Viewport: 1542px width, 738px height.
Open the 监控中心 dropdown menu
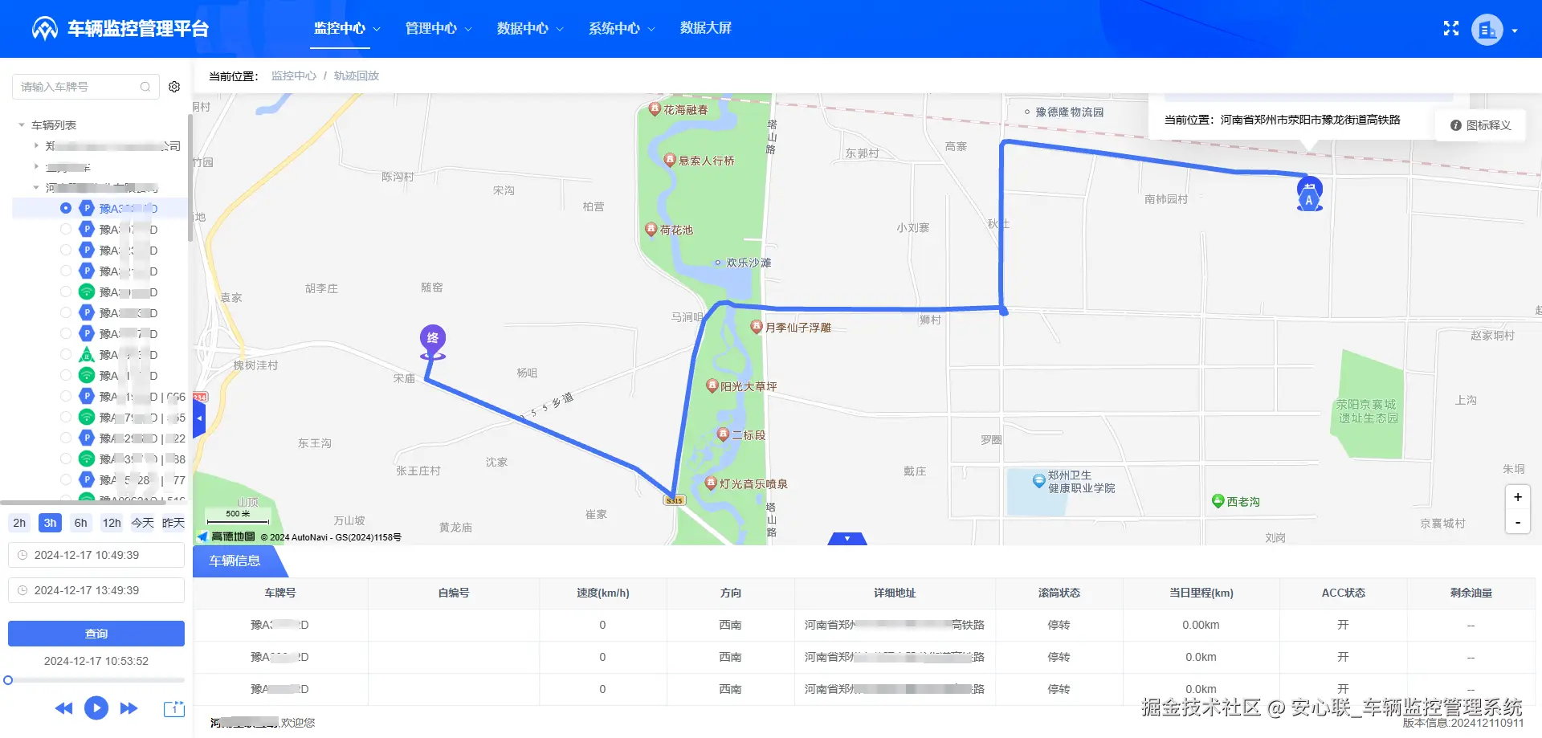pos(347,28)
